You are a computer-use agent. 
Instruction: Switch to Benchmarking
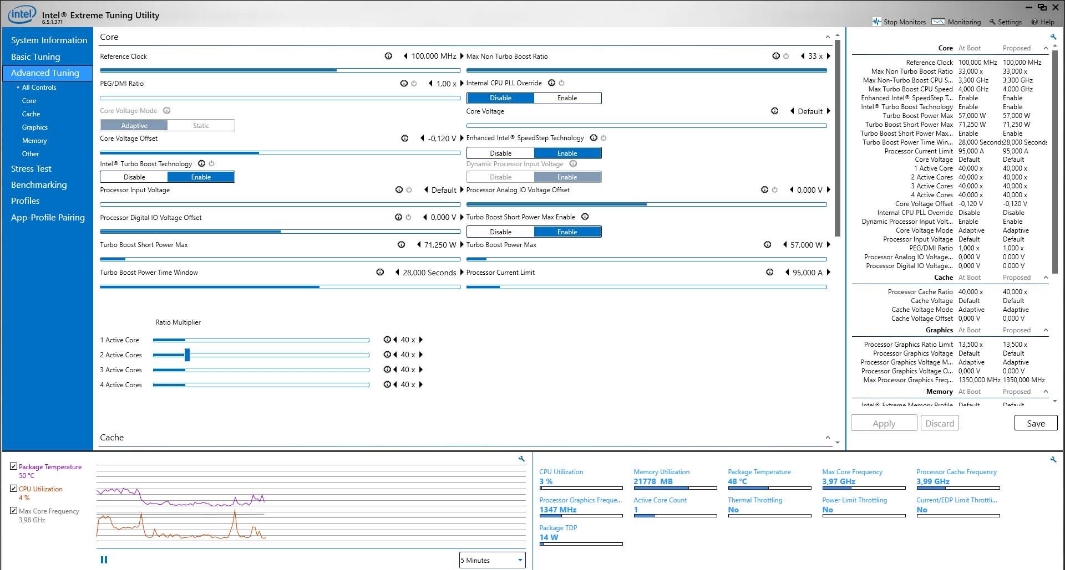(x=39, y=185)
